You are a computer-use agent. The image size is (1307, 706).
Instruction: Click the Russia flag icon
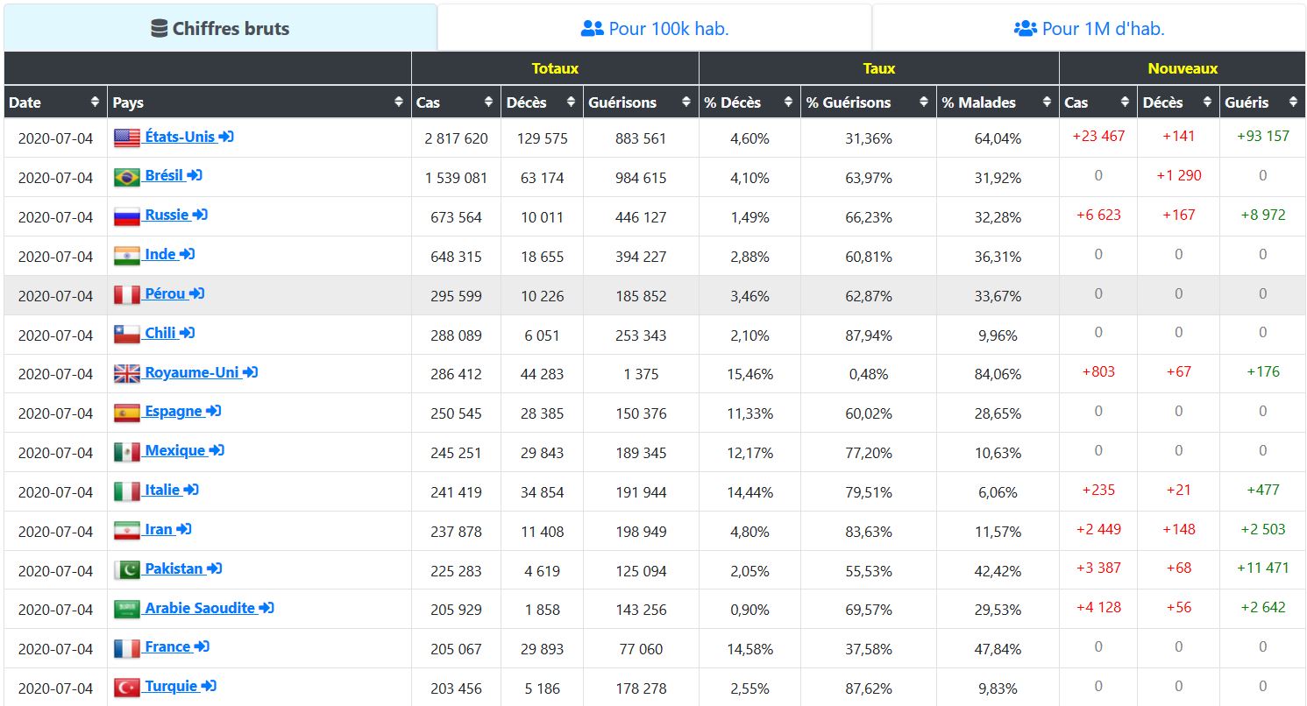[127, 216]
